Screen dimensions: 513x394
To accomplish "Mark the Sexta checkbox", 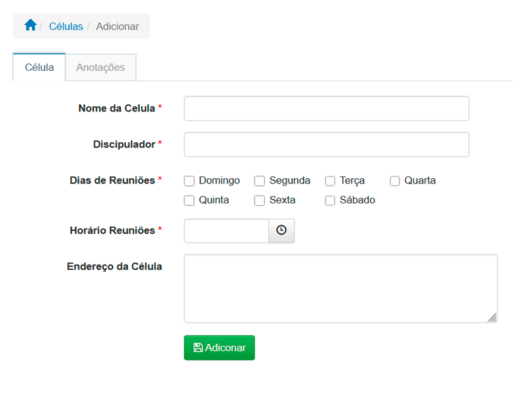I will [x=260, y=200].
